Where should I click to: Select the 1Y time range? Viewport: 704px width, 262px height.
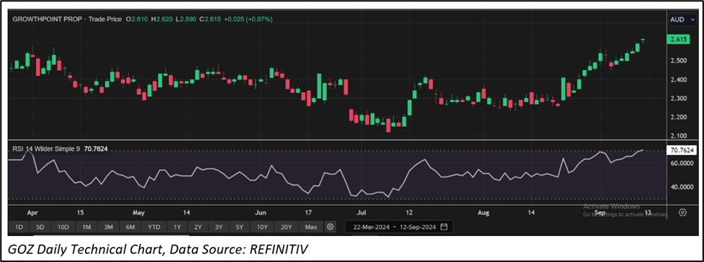[x=177, y=227]
